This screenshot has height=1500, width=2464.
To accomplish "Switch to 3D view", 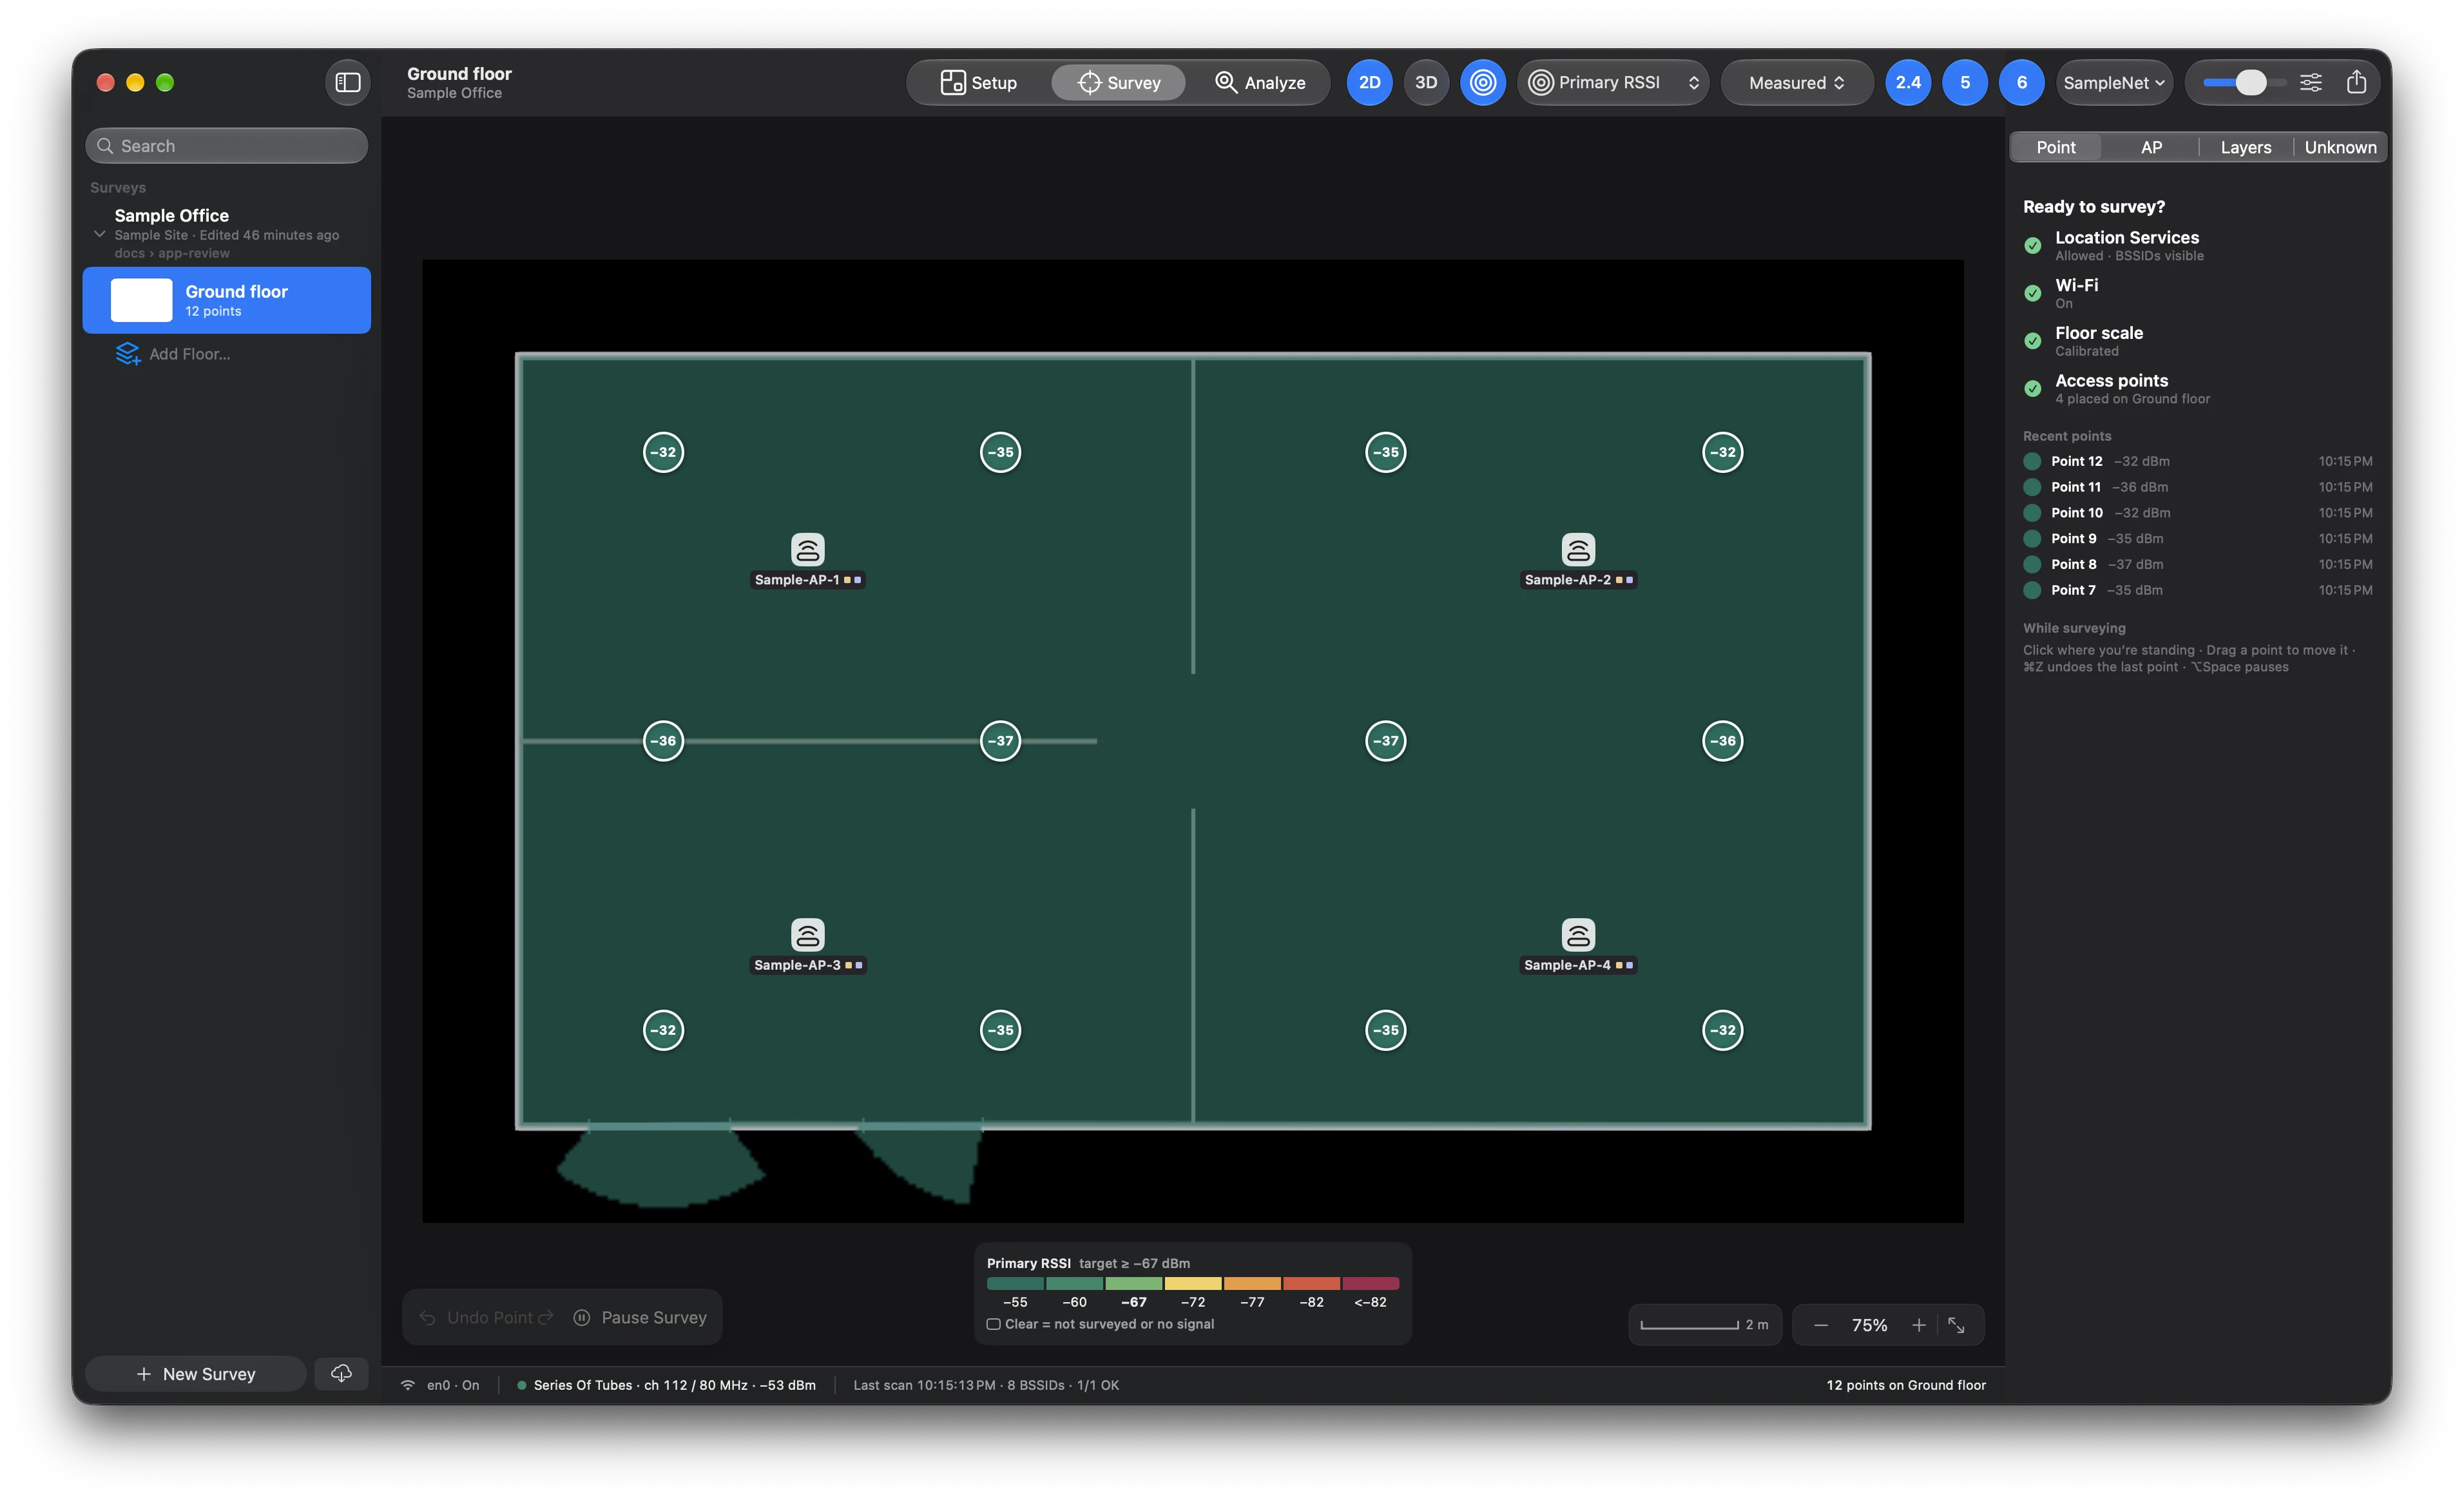I will (x=1426, y=82).
